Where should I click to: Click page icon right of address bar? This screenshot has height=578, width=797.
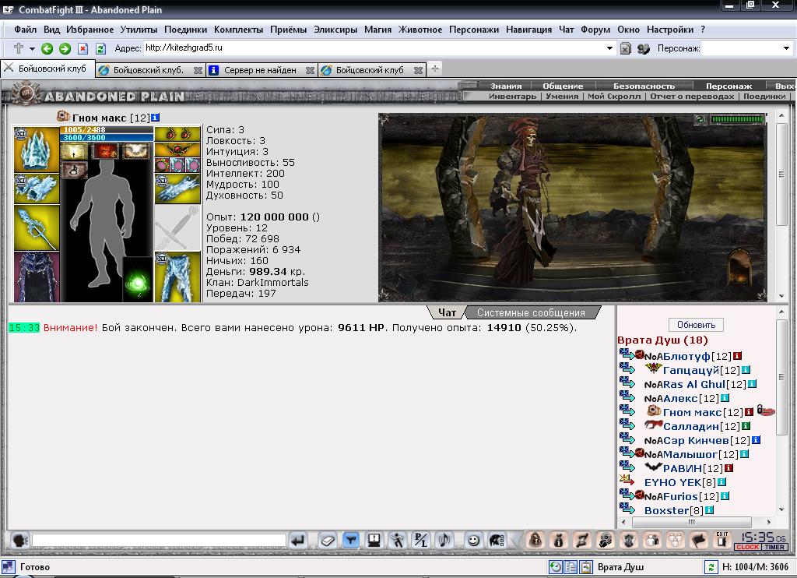(x=626, y=48)
